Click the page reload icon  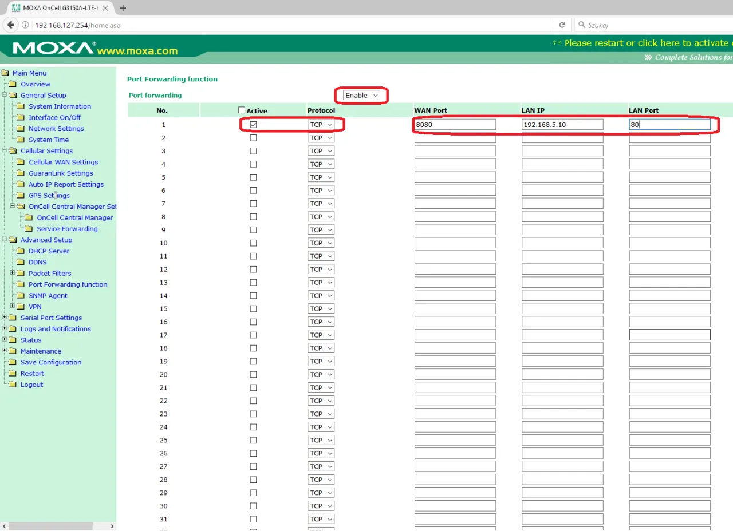tap(562, 25)
